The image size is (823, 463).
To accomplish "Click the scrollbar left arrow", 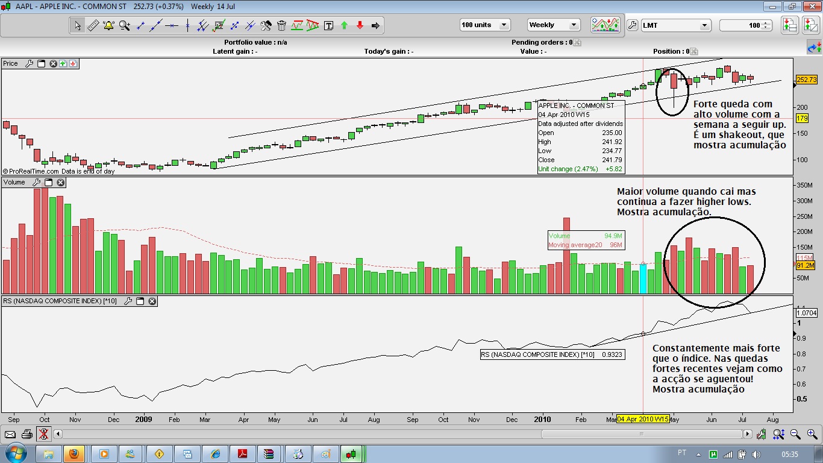I will click(x=58, y=434).
